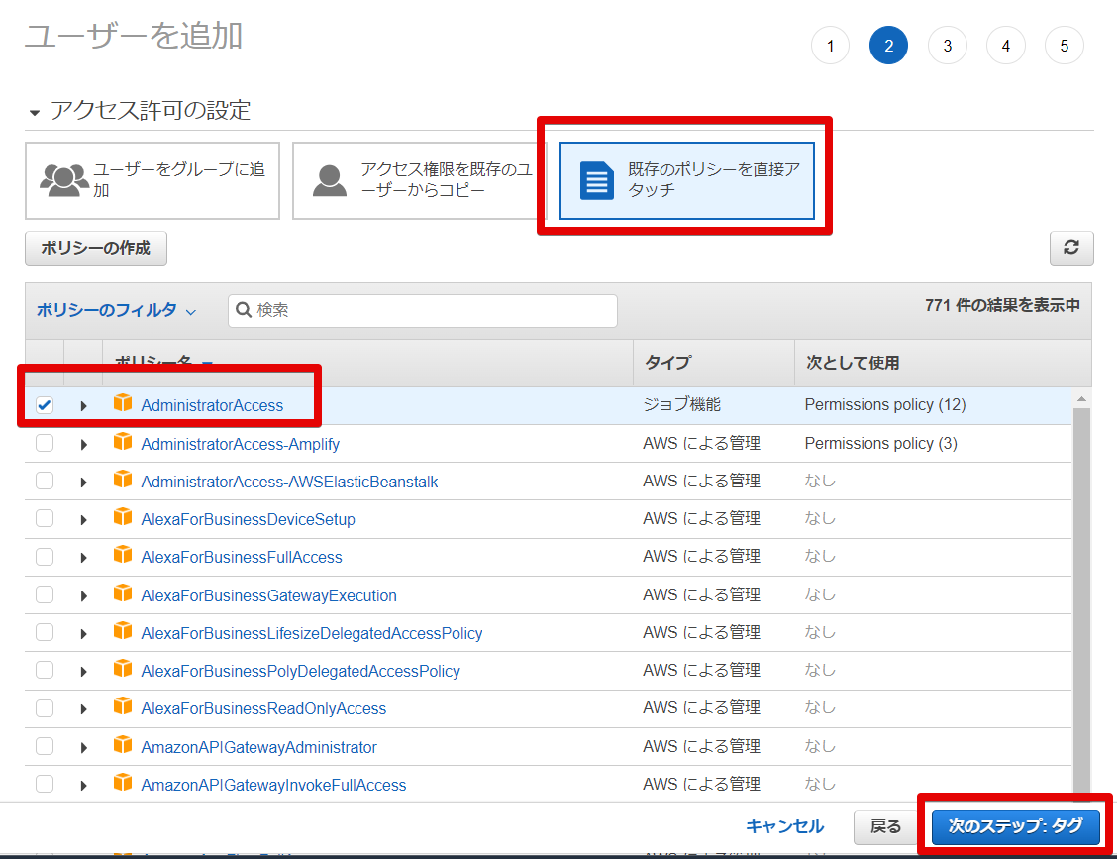Jump to step 5 of the wizard

pos(1064,46)
